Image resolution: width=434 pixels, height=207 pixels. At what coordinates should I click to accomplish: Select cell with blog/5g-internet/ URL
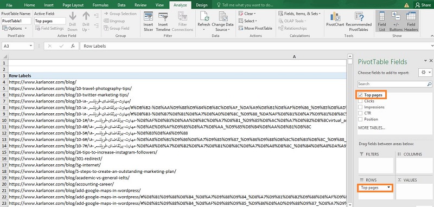tap(177, 165)
